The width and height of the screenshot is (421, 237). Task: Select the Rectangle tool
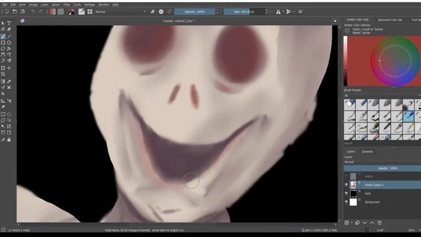pyautogui.click(x=3, y=43)
